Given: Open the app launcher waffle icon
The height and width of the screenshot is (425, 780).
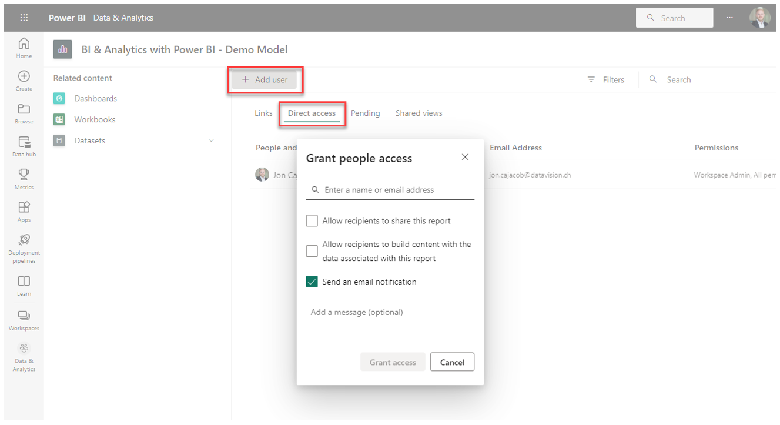Looking at the screenshot, I should [24, 18].
